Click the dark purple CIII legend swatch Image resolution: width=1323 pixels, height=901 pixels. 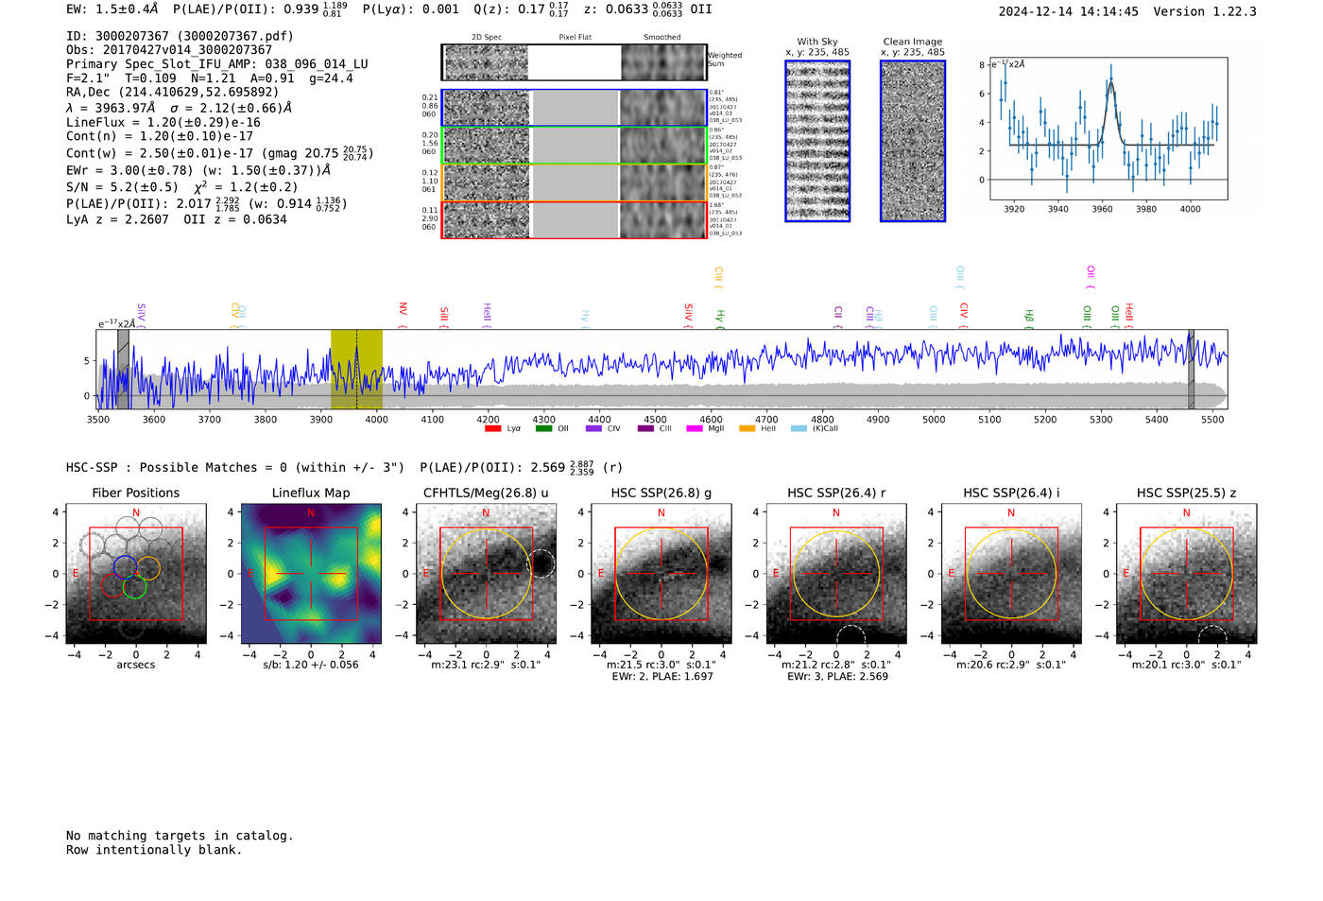coord(645,428)
